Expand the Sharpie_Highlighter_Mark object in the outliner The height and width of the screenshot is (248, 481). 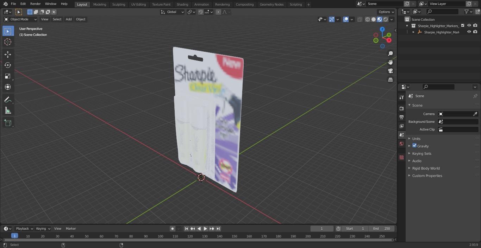click(x=413, y=32)
